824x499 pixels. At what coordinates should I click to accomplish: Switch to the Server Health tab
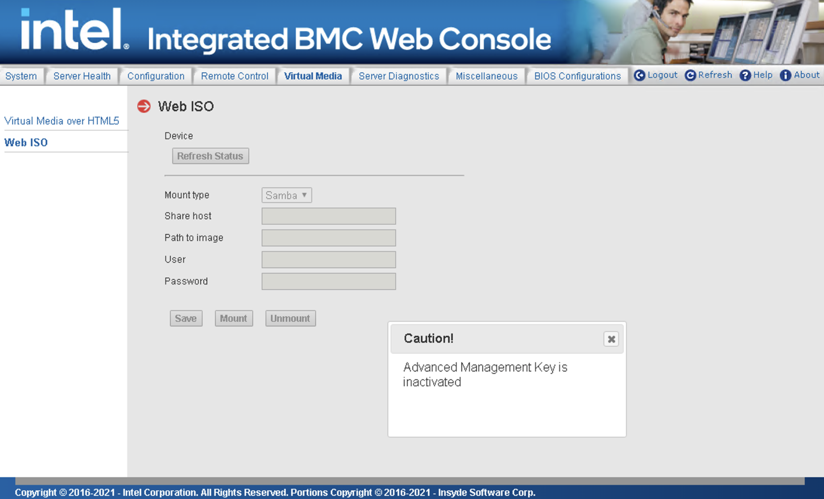coord(82,76)
